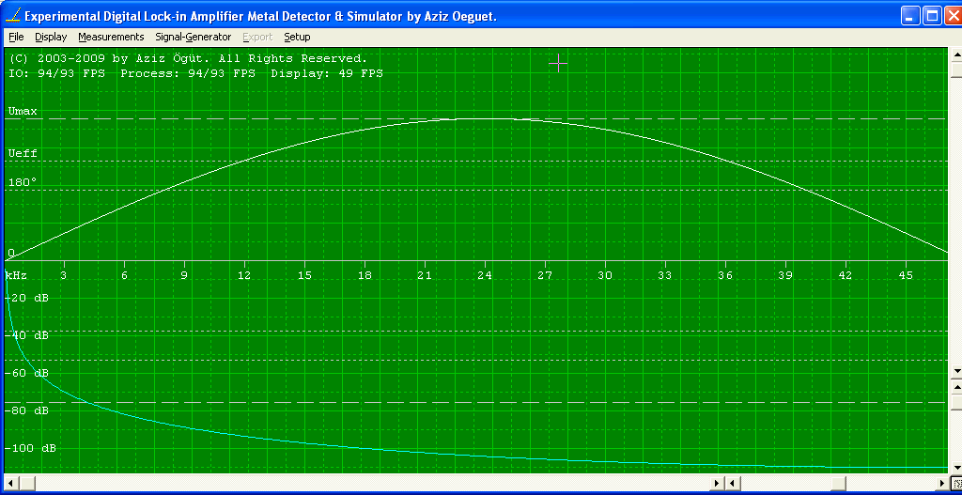The width and height of the screenshot is (962, 495).
Task: Close the lock-in amplifier window
Action: point(953,17)
